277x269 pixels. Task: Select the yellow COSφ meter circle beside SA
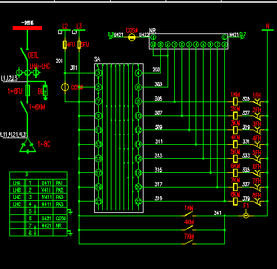(65, 87)
